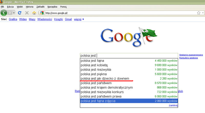Image resolution: width=205 pixels, height=113 pixels.
Task: Bookmark this page with the star icon
Action: (199, 13)
